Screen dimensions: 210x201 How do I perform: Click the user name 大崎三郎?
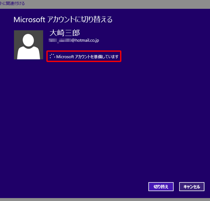(x=65, y=33)
